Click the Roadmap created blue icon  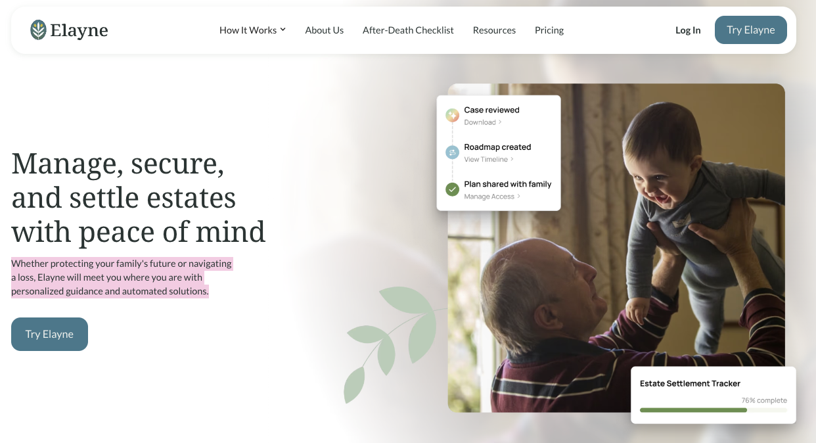[452, 152]
